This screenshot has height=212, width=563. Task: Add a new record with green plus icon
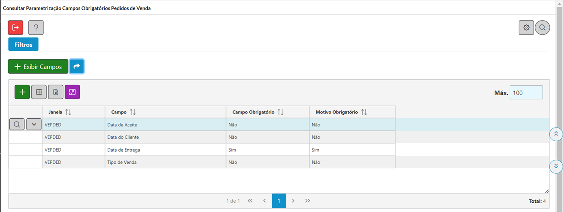pos(22,92)
